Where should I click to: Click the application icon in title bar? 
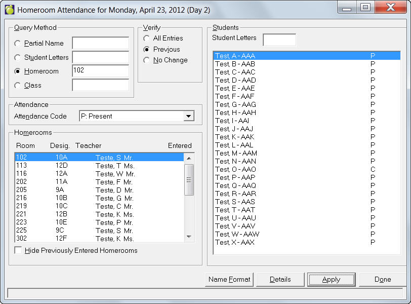point(9,10)
